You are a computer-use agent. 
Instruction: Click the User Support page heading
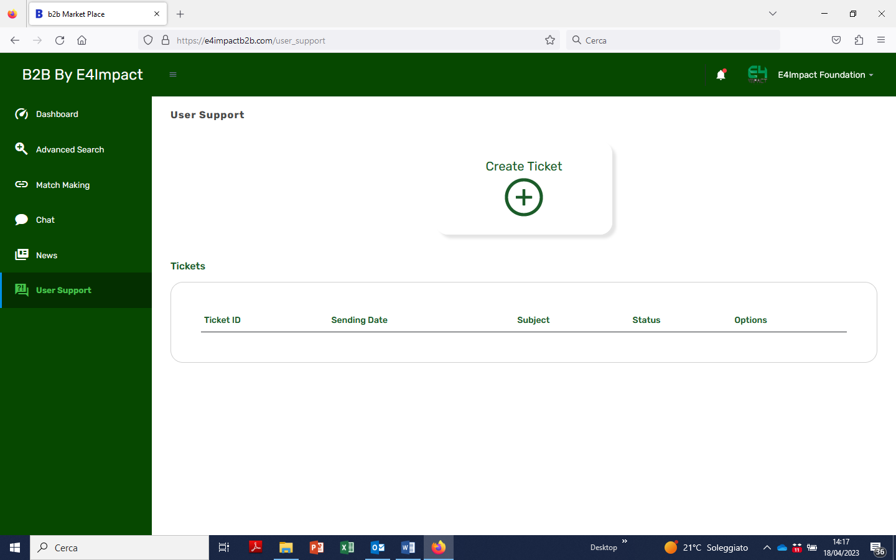(x=207, y=114)
